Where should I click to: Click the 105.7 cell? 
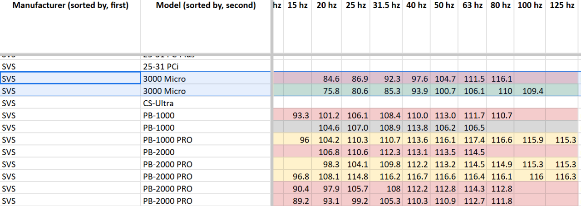click(x=356, y=189)
